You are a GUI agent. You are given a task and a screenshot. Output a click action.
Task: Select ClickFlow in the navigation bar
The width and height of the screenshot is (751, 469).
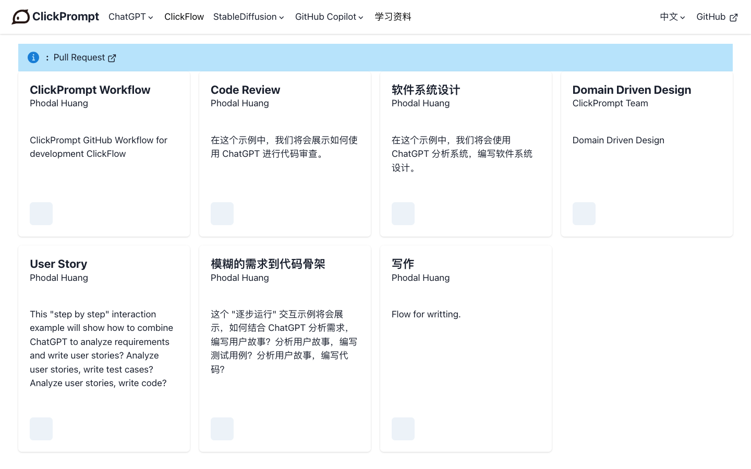tap(184, 17)
